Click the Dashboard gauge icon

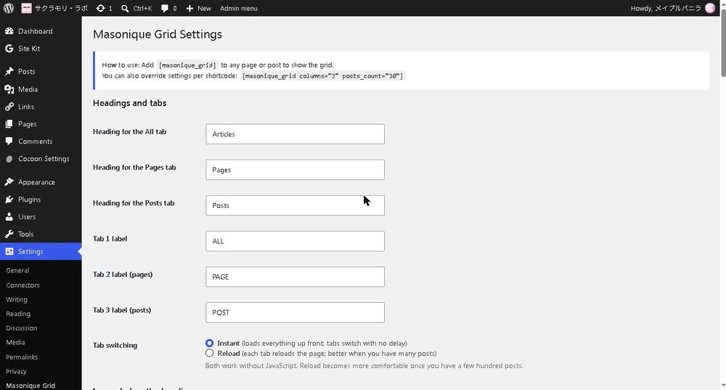[9, 31]
